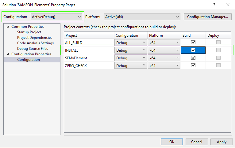Open the solution Configuration dropdown Active(Debug)

pos(56,17)
